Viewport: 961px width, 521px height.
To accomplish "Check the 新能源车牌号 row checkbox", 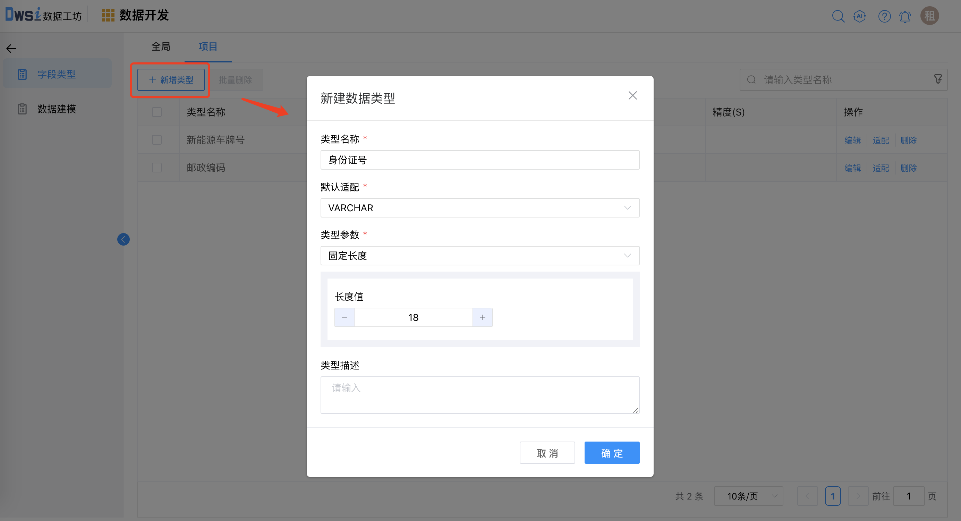I will [x=157, y=140].
